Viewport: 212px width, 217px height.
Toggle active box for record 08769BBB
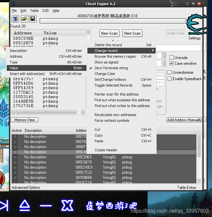[x=15, y=178]
